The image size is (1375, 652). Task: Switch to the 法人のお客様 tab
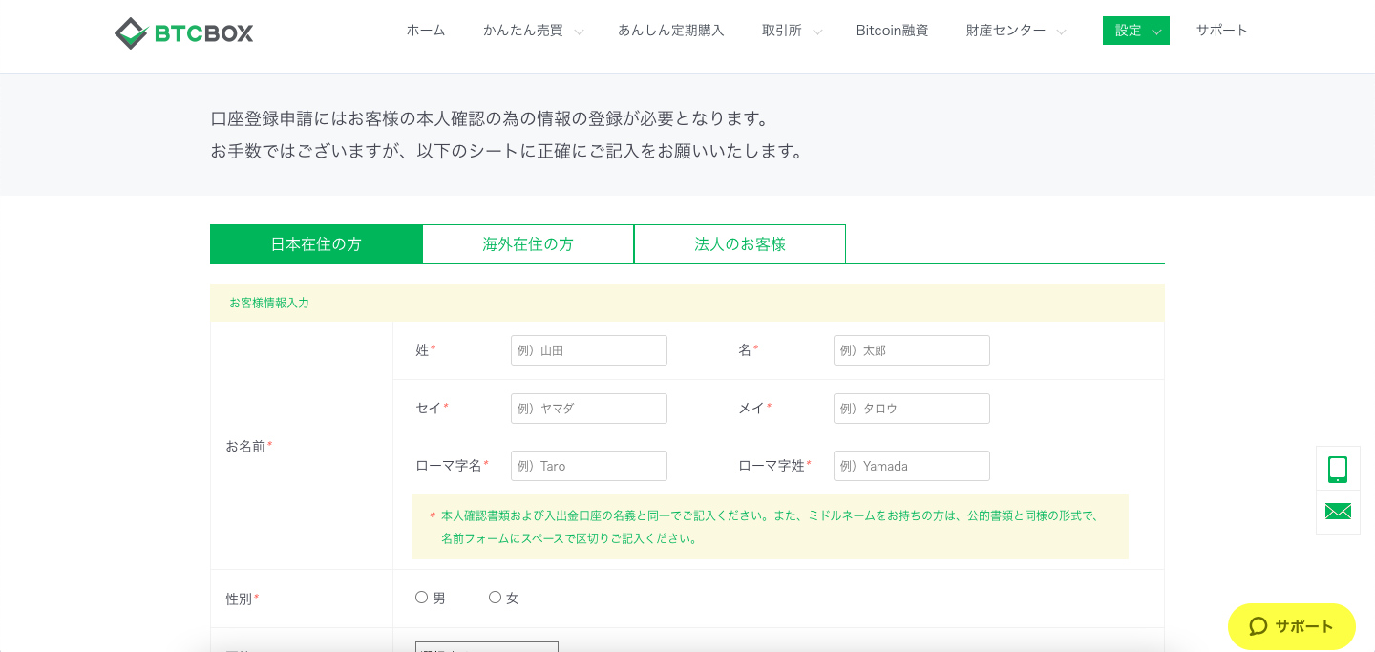coord(739,243)
